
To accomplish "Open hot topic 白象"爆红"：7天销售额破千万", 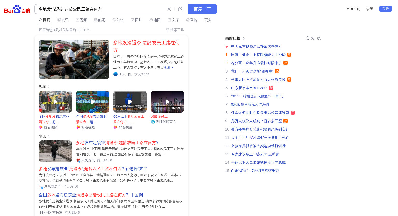I will click(x=255, y=171).
